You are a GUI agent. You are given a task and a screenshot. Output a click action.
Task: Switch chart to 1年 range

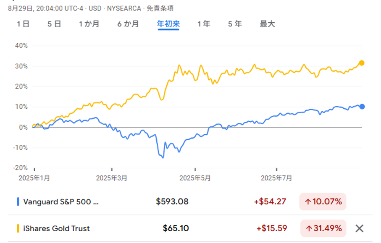pyautogui.click(x=204, y=24)
